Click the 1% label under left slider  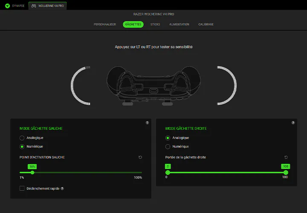click(22, 178)
